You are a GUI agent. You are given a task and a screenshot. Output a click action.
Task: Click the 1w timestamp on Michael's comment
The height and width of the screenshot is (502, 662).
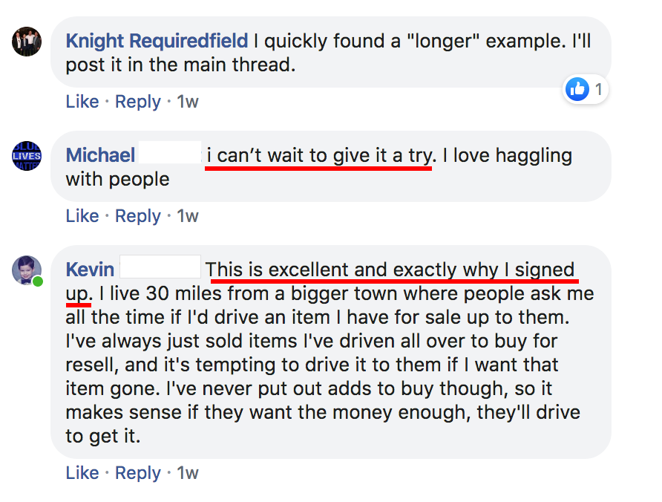tap(188, 216)
